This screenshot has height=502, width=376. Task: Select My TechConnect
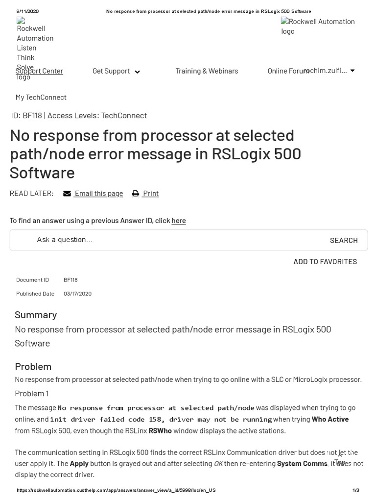pos(41,97)
